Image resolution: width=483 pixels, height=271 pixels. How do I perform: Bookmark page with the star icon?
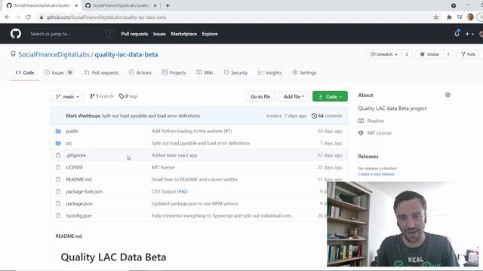[x=436, y=17]
